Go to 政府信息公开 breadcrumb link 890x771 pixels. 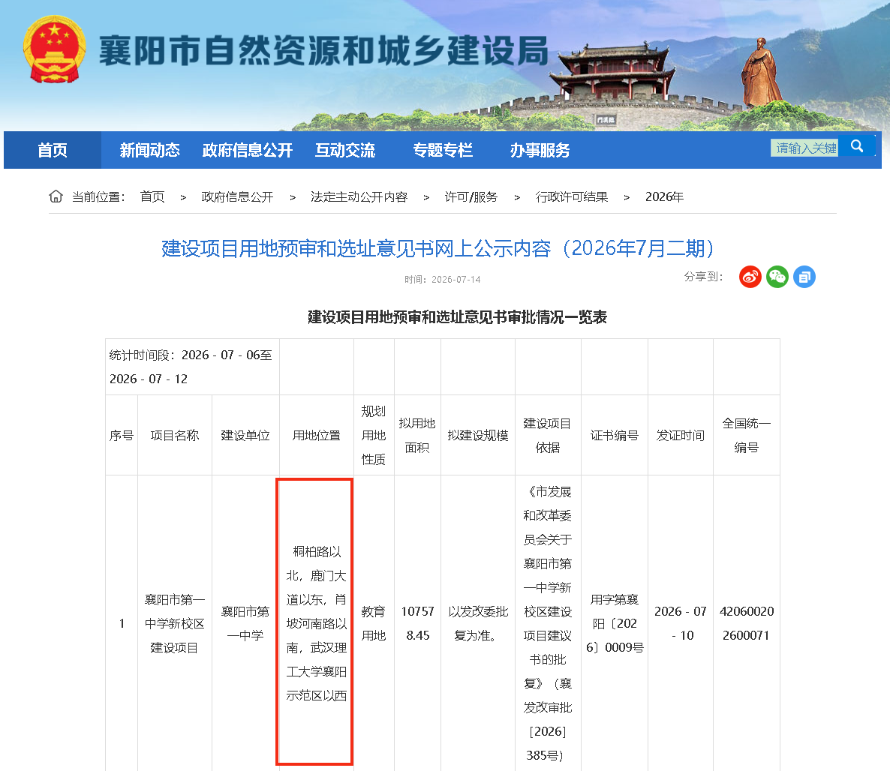click(237, 196)
